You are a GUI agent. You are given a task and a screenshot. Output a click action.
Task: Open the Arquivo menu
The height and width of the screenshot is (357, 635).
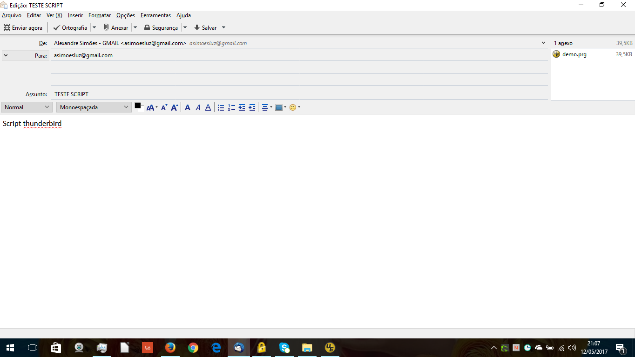pos(12,15)
